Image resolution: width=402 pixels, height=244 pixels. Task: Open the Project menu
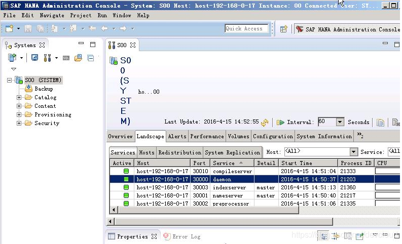click(x=81, y=15)
